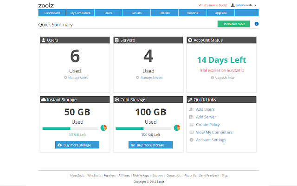Click the Instant Storage pie chart icon
Viewport: 297px width, 186px height.
103,128
